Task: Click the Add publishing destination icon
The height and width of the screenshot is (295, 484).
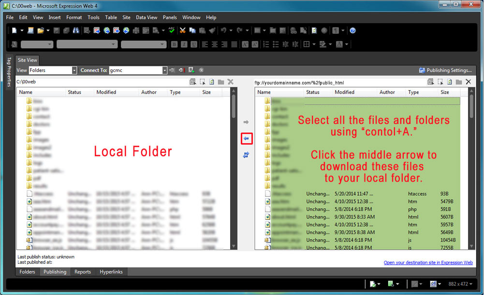Action: click(191, 70)
